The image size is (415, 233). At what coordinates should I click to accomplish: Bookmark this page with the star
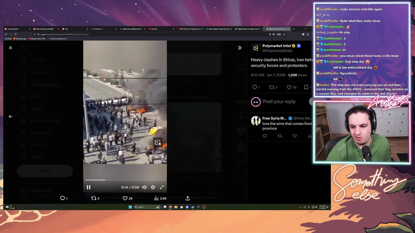click(x=284, y=34)
